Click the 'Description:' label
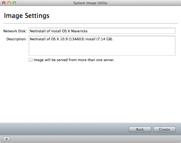This screenshot has height=143, width=181. (x=16, y=39)
